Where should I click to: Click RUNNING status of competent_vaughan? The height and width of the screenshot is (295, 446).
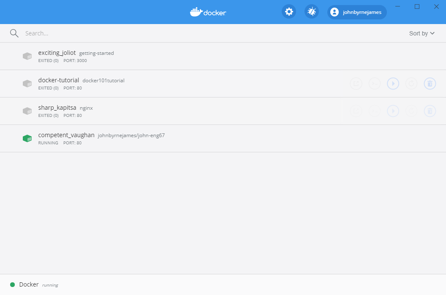tap(48, 143)
